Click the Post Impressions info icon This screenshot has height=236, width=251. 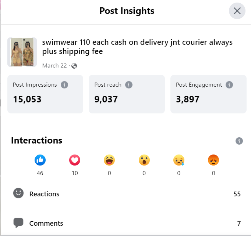pyautogui.click(x=64, y=85)
